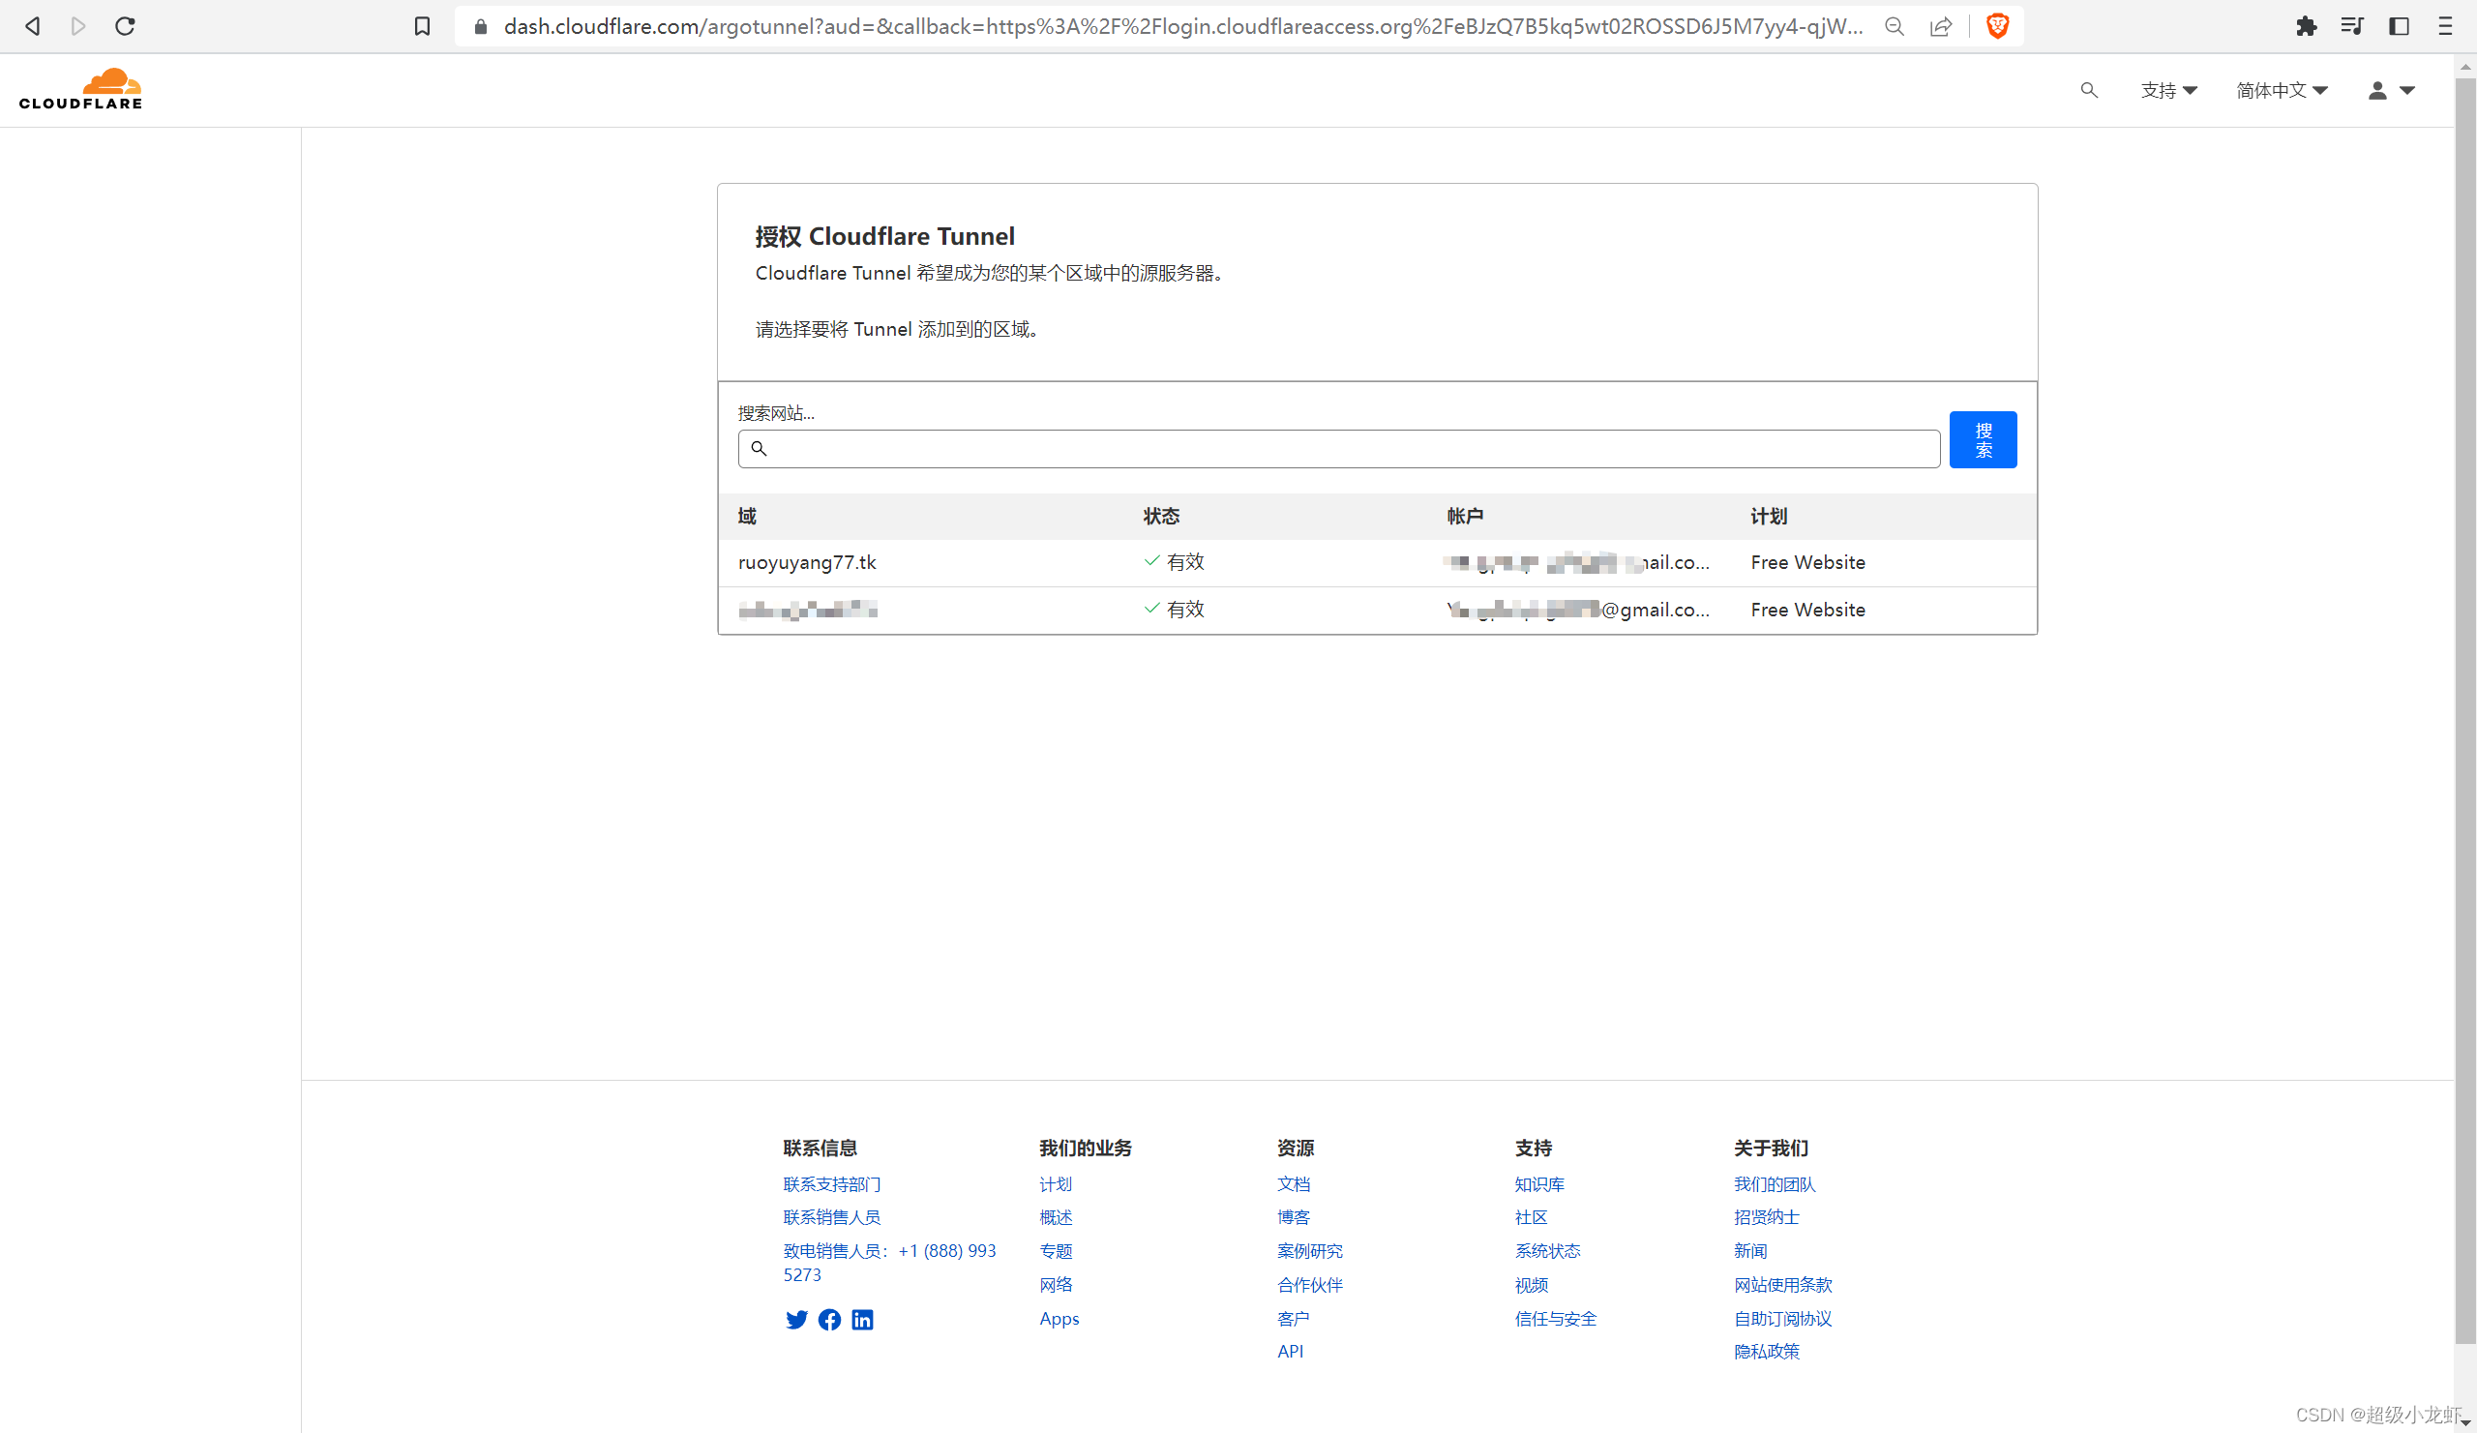This screenshot has height=1433, width=2477.
Task: Expand the 支持 dropdown menu
Action: pyautogui.click(x=2168, y=90)
